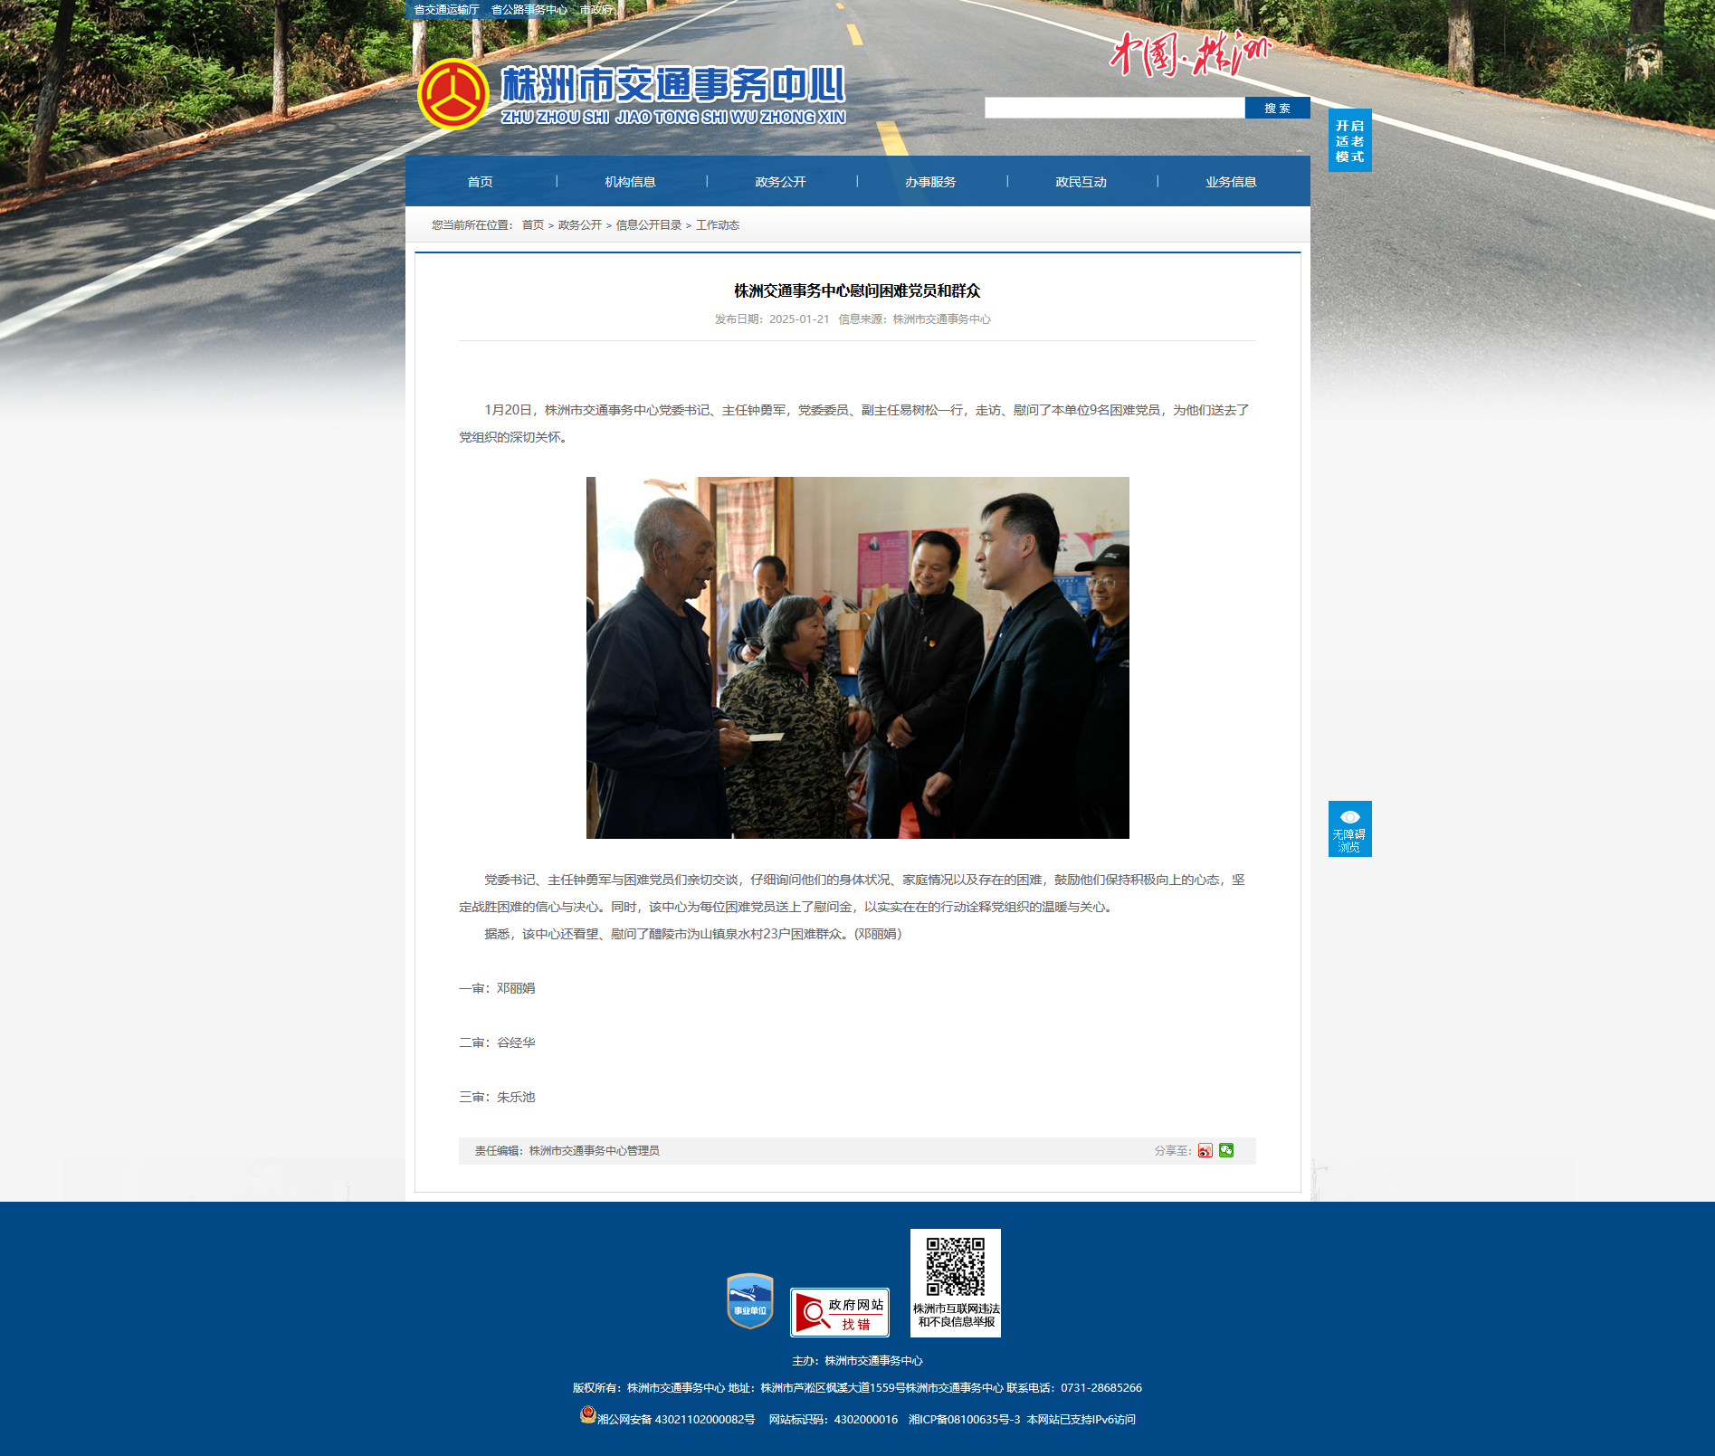
Task: Click the 事业单位 shield emblem
Action: [x=750, y=1301]
